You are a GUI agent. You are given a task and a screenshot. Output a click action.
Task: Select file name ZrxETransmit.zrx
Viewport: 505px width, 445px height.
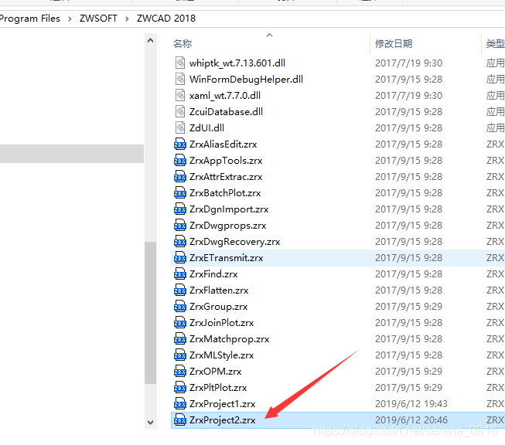(x=226, y=257)
